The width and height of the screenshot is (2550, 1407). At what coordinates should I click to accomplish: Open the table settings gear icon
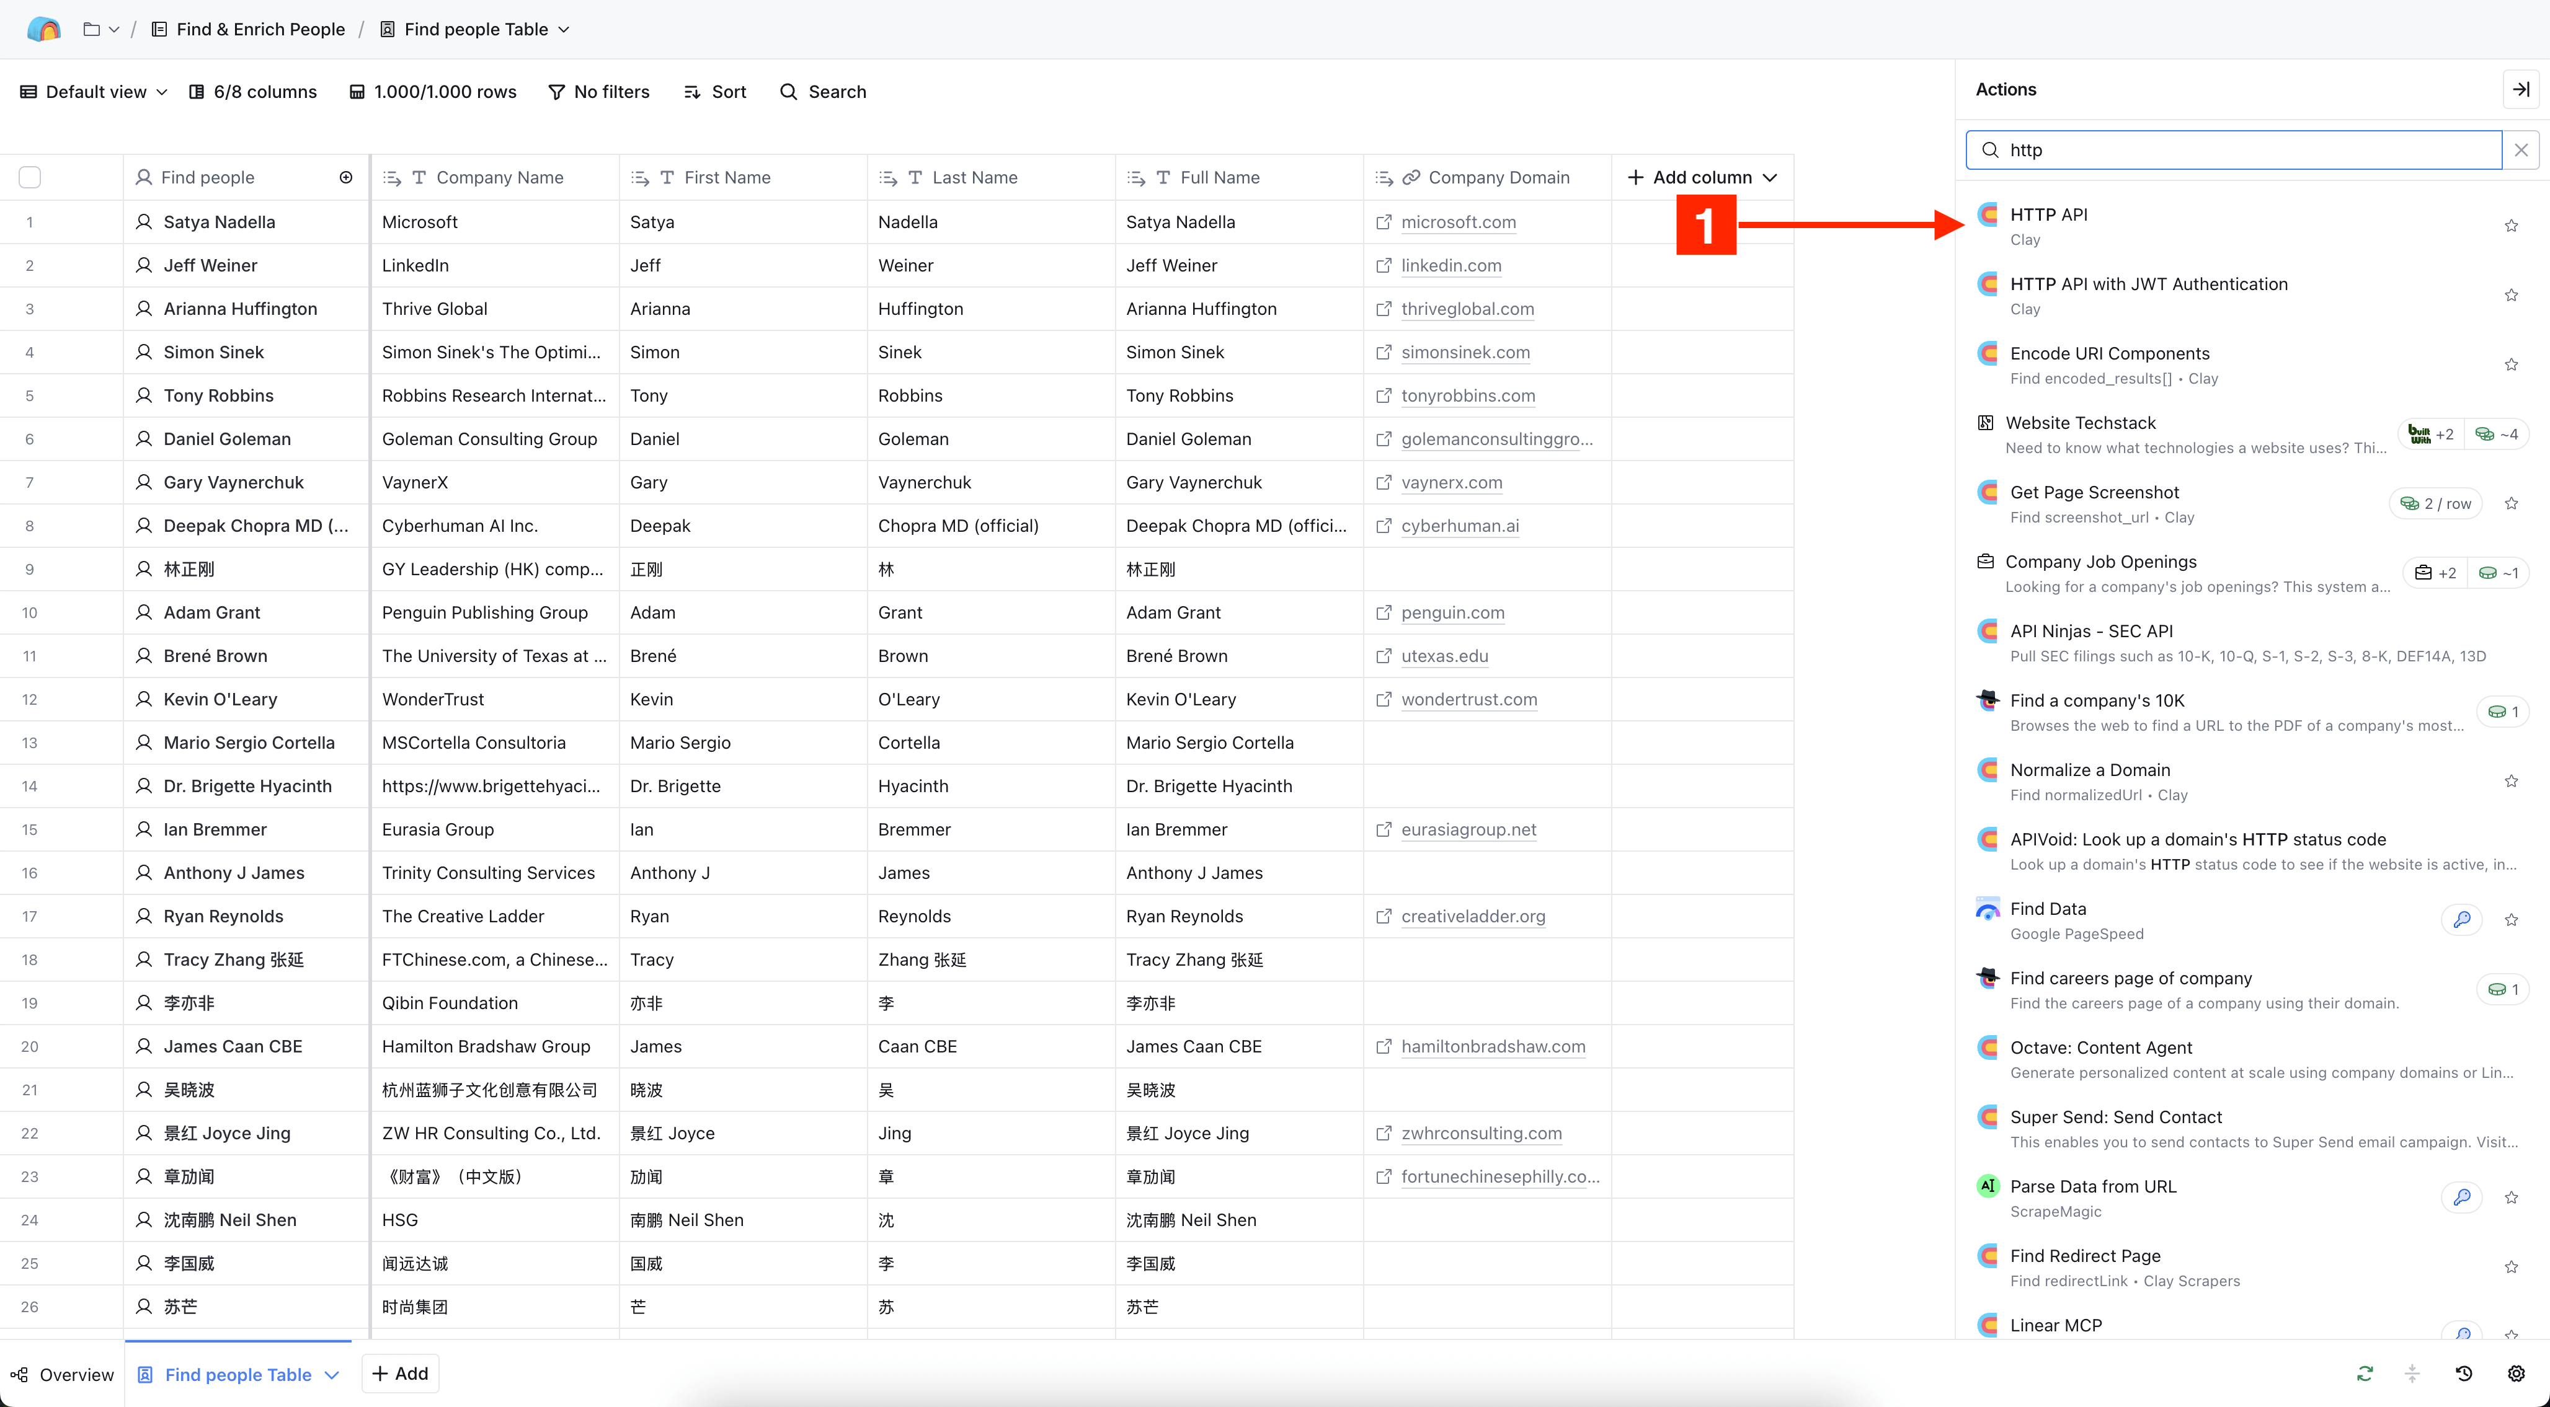(x=2515, y=1374)
